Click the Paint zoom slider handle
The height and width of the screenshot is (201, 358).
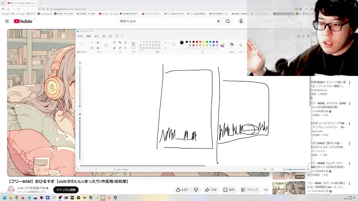(x=290, y=169)
